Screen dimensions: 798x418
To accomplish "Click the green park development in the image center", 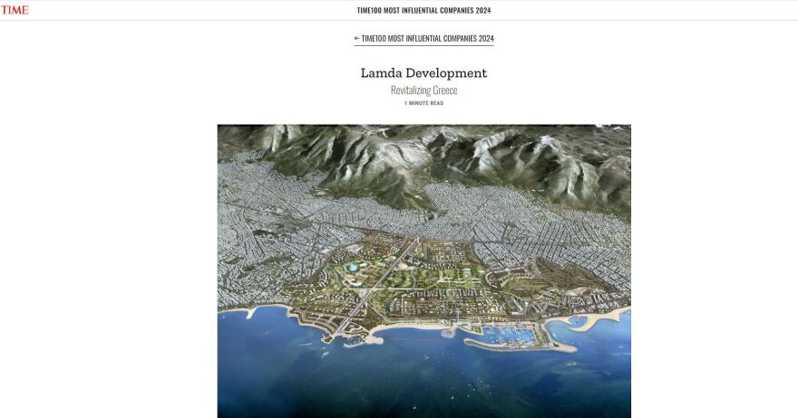I will pos(426,290).
